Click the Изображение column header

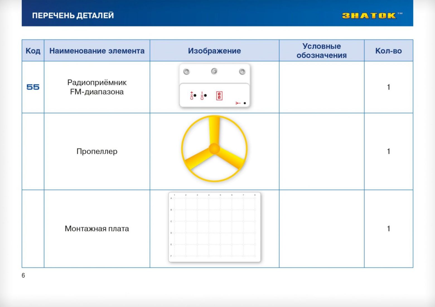pyautogui.click(x=214, y=51)
